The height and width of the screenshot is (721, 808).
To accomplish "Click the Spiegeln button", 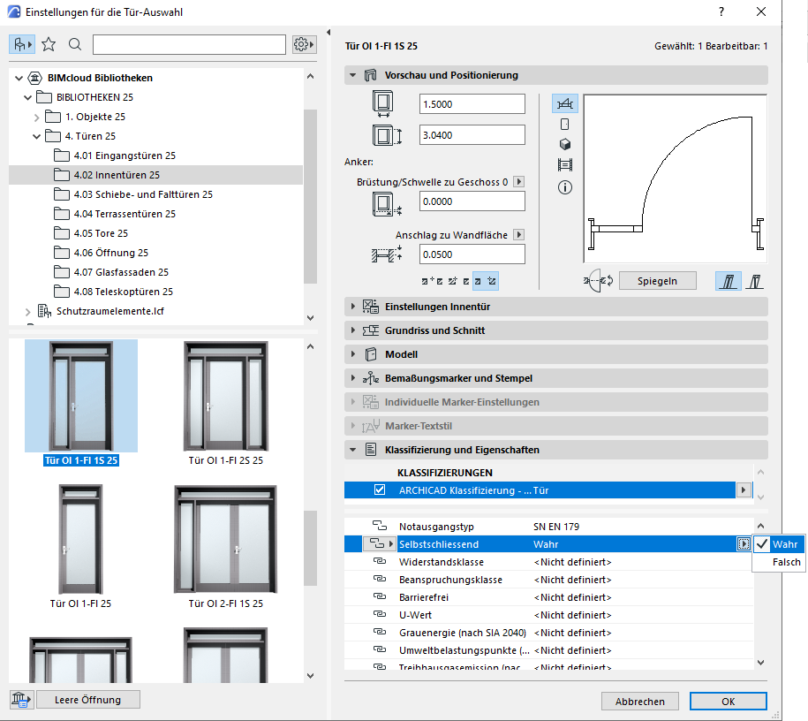I will [657, 281].
